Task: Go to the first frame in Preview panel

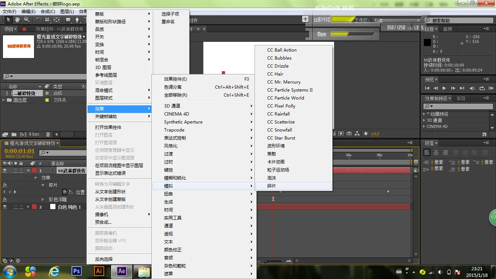Action: [427, 88]
